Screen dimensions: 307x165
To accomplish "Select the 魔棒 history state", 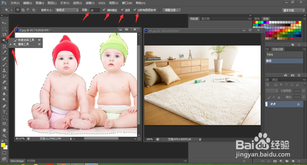I will click(x=284, y=61).
